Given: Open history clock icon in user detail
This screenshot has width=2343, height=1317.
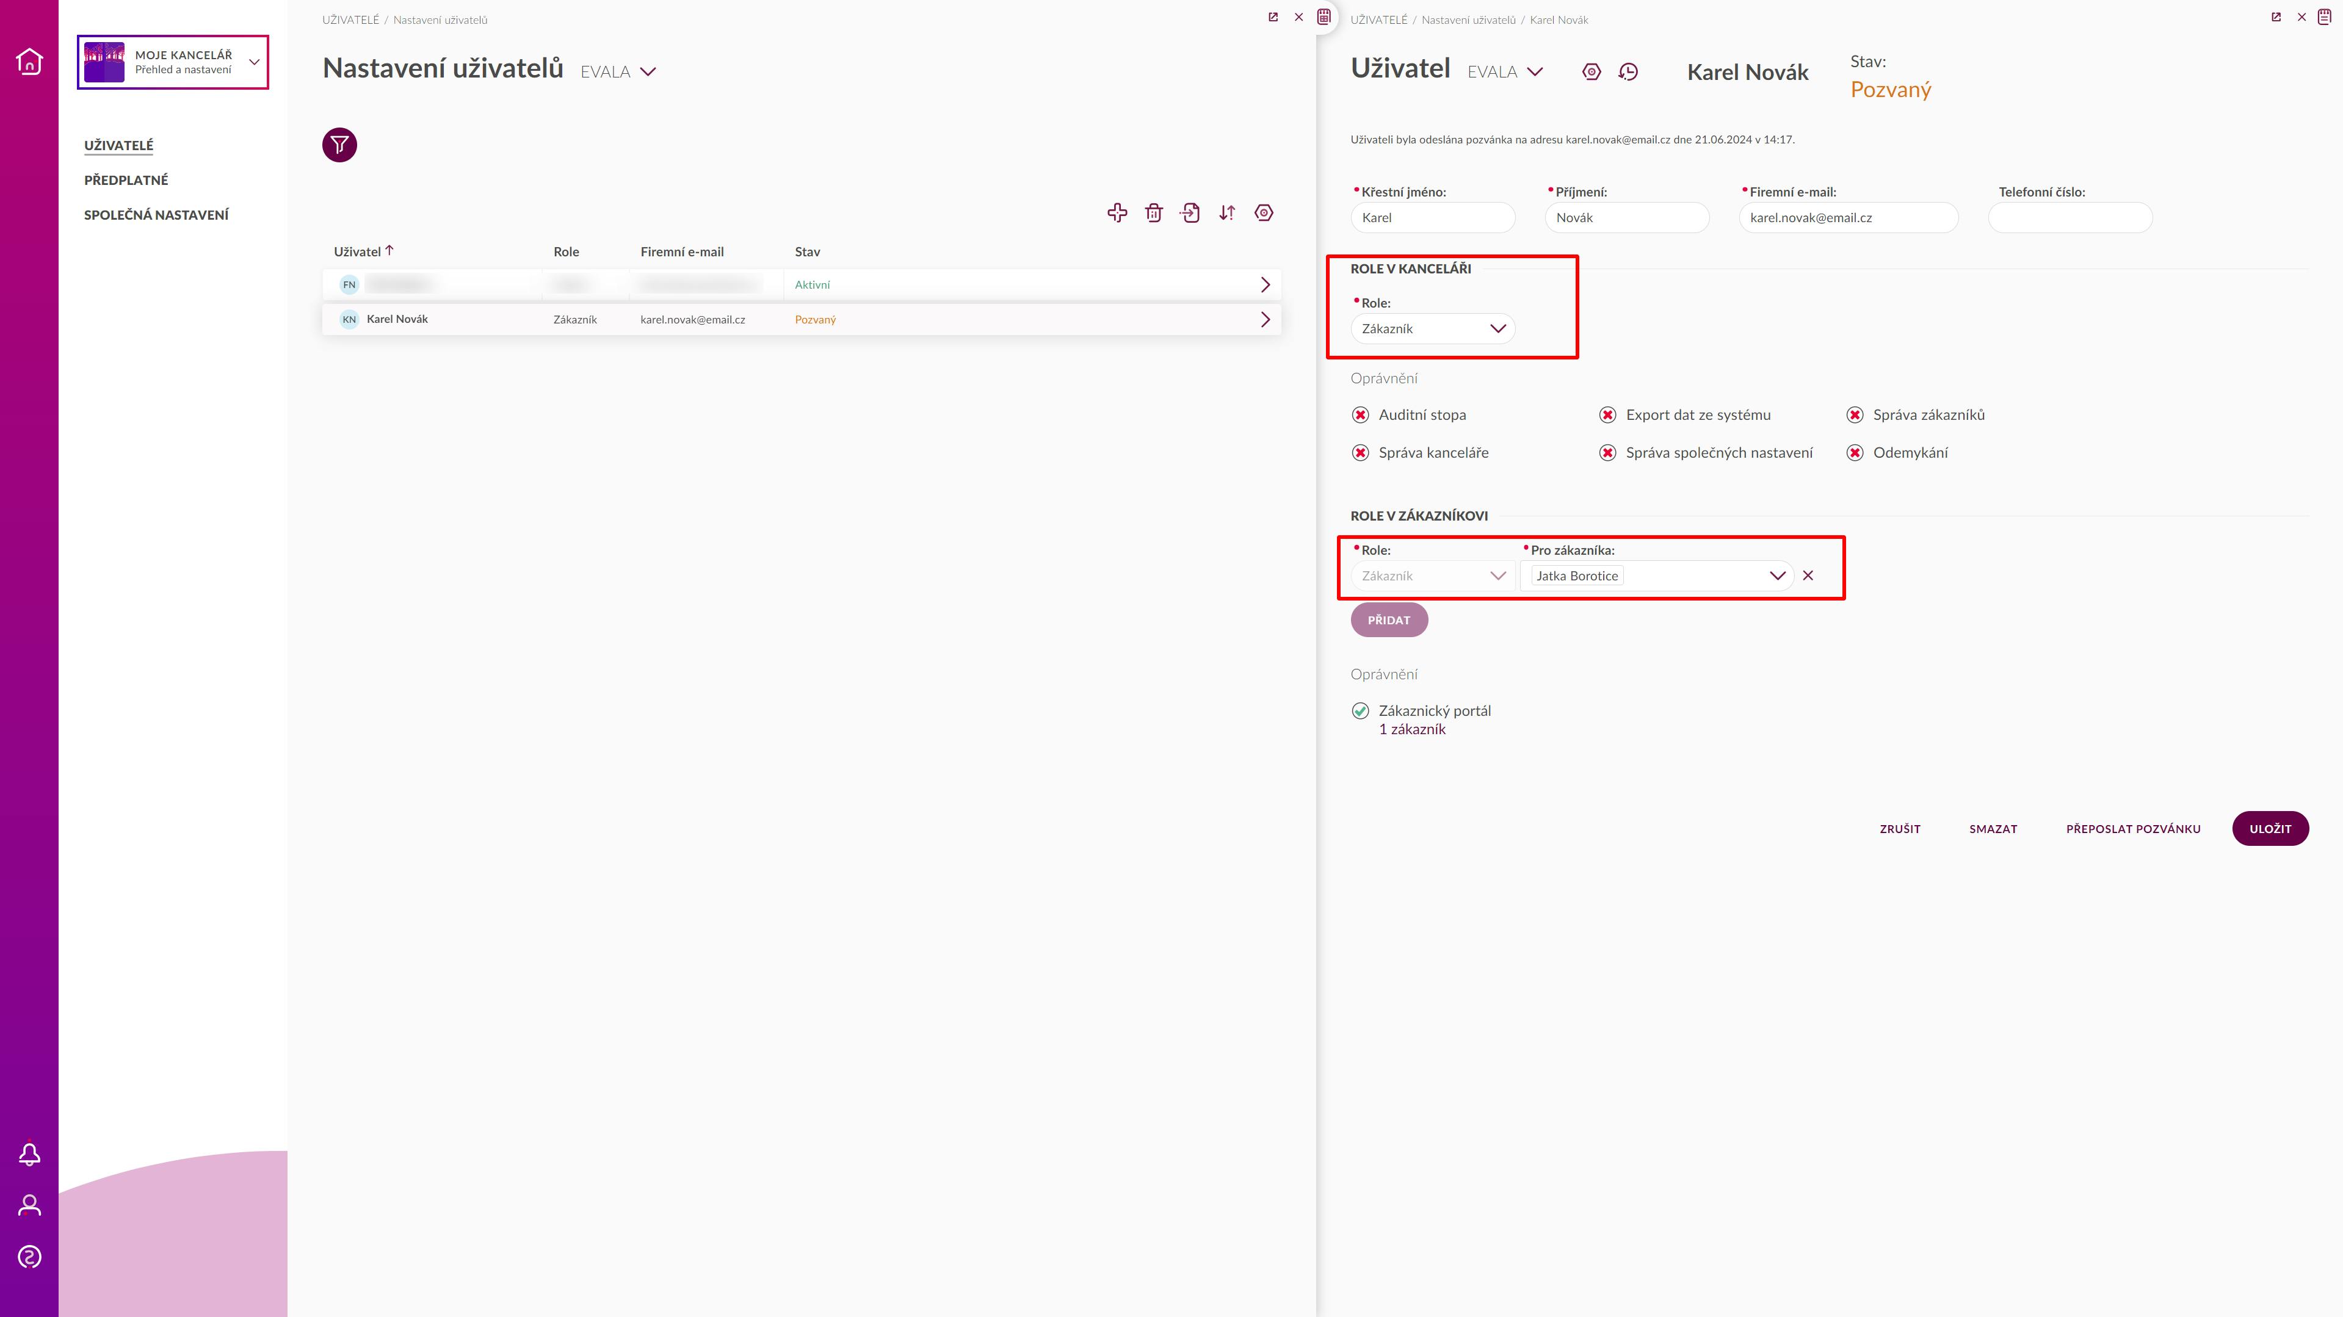Looking at the screenshot, I should [x=1628, y=72].
